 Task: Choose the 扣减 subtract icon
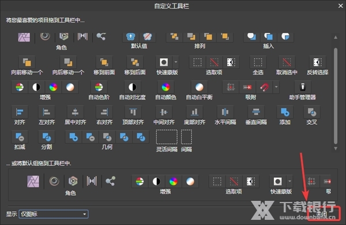[20, 137]
